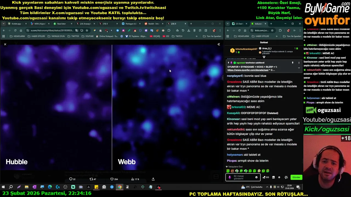Open File Explorer from the taskbar

click(x=27, y=187)
